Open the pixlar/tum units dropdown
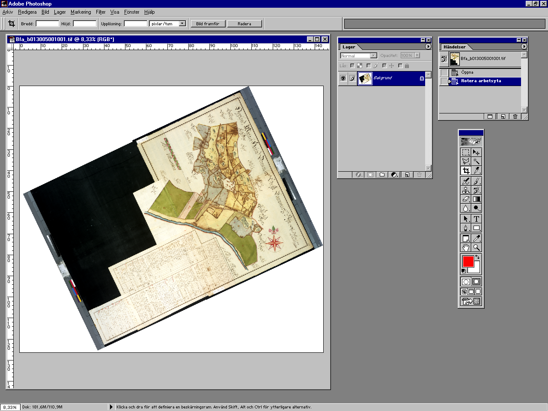 coord(182,24)
